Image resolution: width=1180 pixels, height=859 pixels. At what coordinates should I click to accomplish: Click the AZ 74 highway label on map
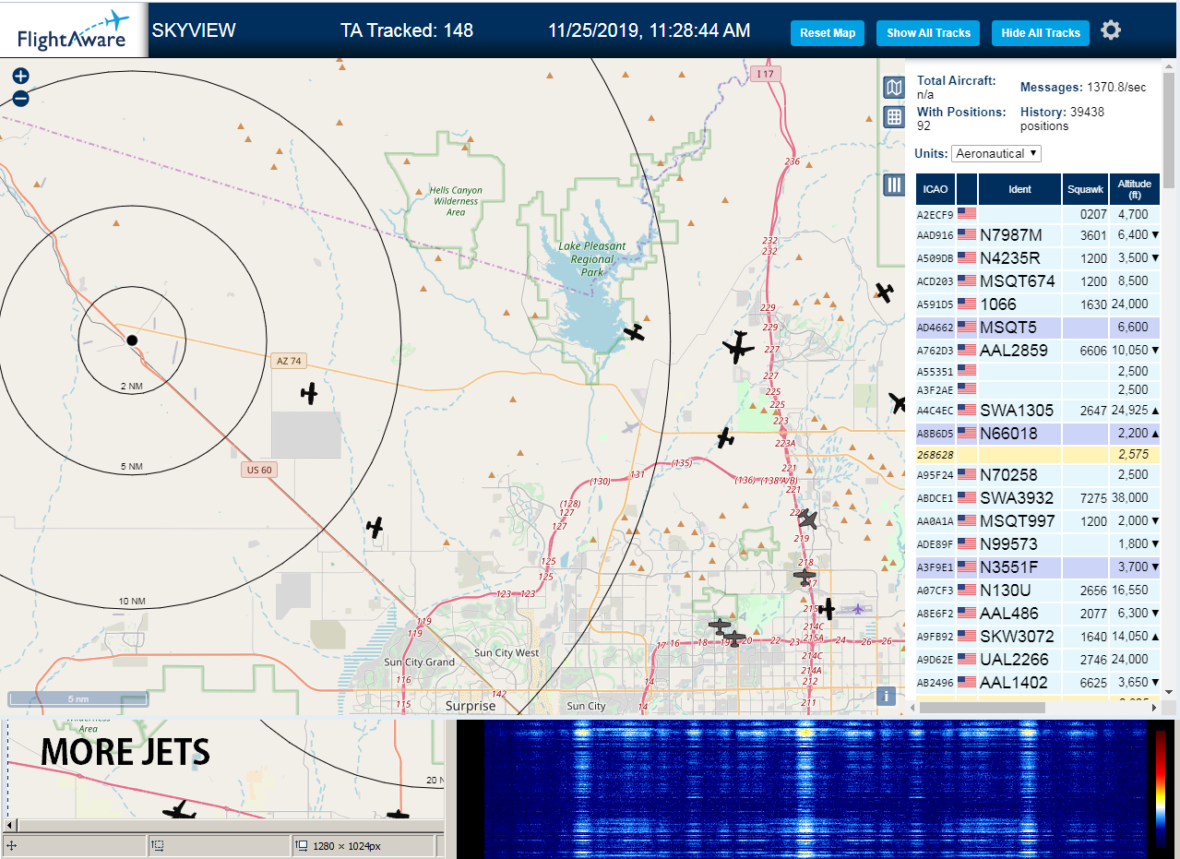(289, 361)
